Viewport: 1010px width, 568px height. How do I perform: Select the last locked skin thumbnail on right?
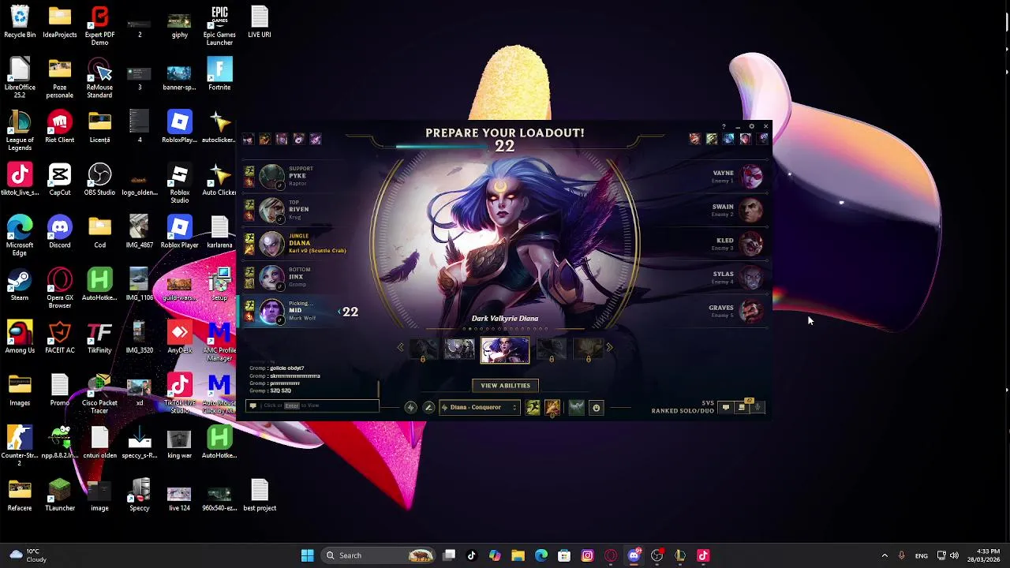pos(588,348)
